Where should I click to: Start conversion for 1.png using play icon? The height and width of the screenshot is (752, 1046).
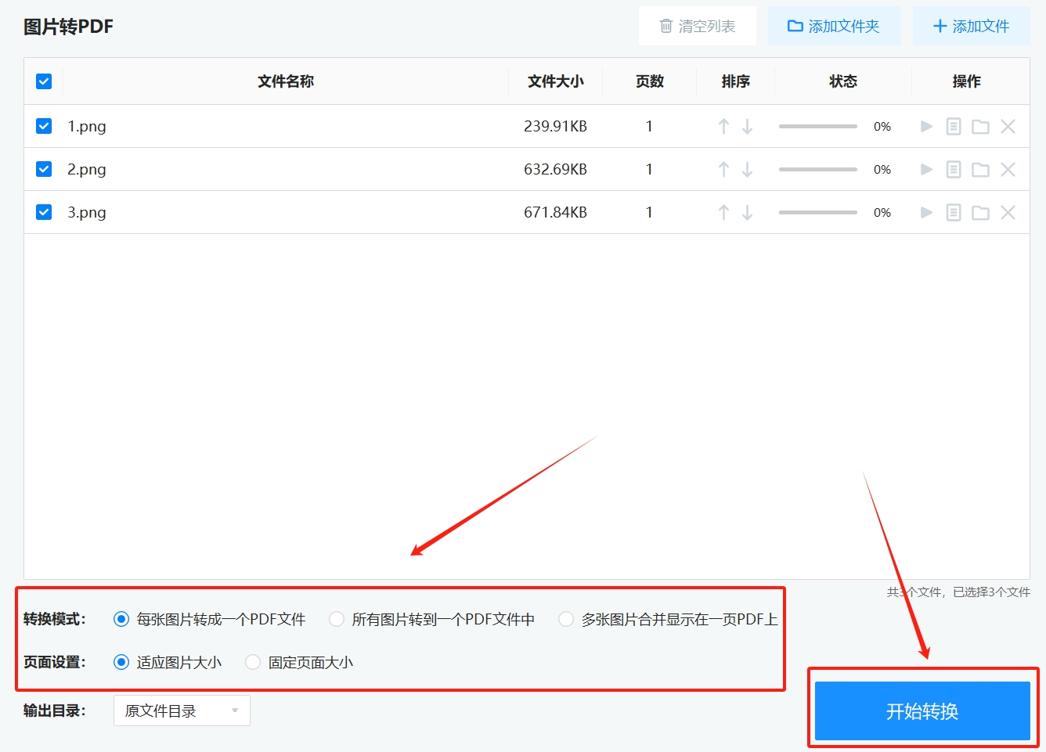tap(926, 126)
